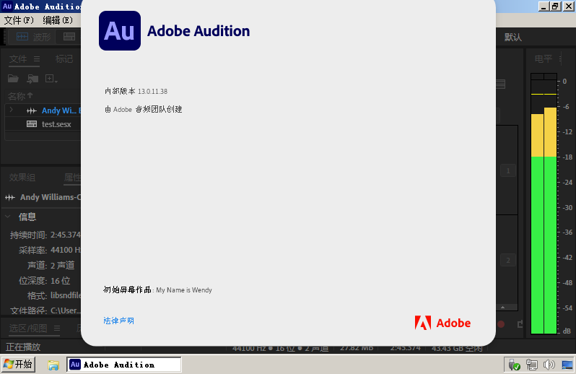Expand the Andy Wi... file tree row

pyautogui.click(x=11, y=110)
